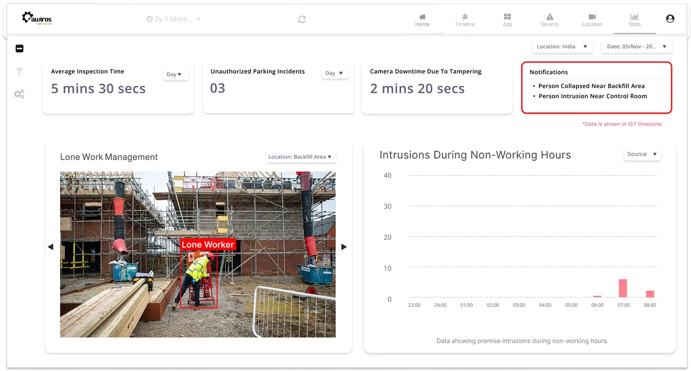Viewport: 691px width, 371px height.
Task: Go to the Home tab
Action: coord(422,20)
